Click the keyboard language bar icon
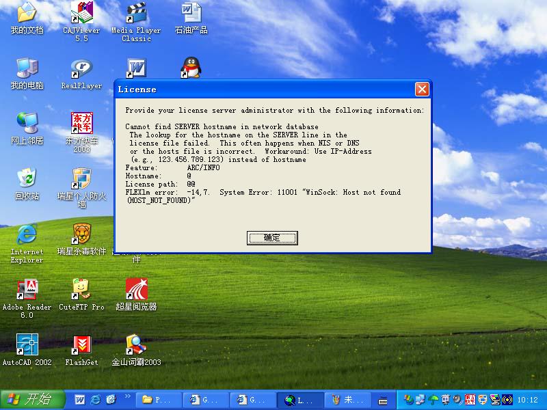This screenshot has width=547, height=410. point(383,400)
